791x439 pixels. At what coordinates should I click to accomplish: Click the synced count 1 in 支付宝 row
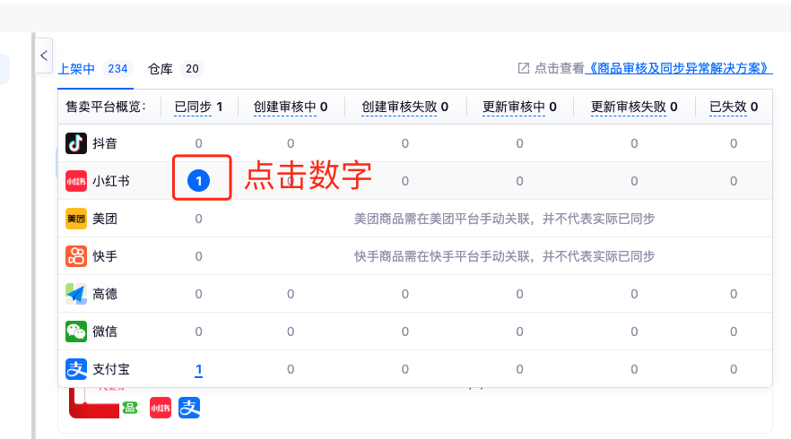[x=199, y=369]
